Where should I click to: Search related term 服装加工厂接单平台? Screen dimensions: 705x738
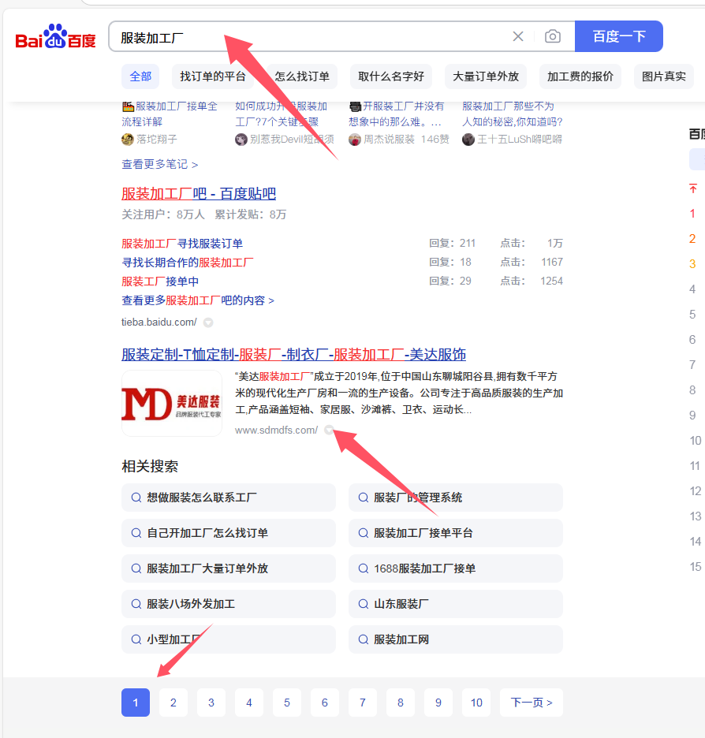pos(456,533)
